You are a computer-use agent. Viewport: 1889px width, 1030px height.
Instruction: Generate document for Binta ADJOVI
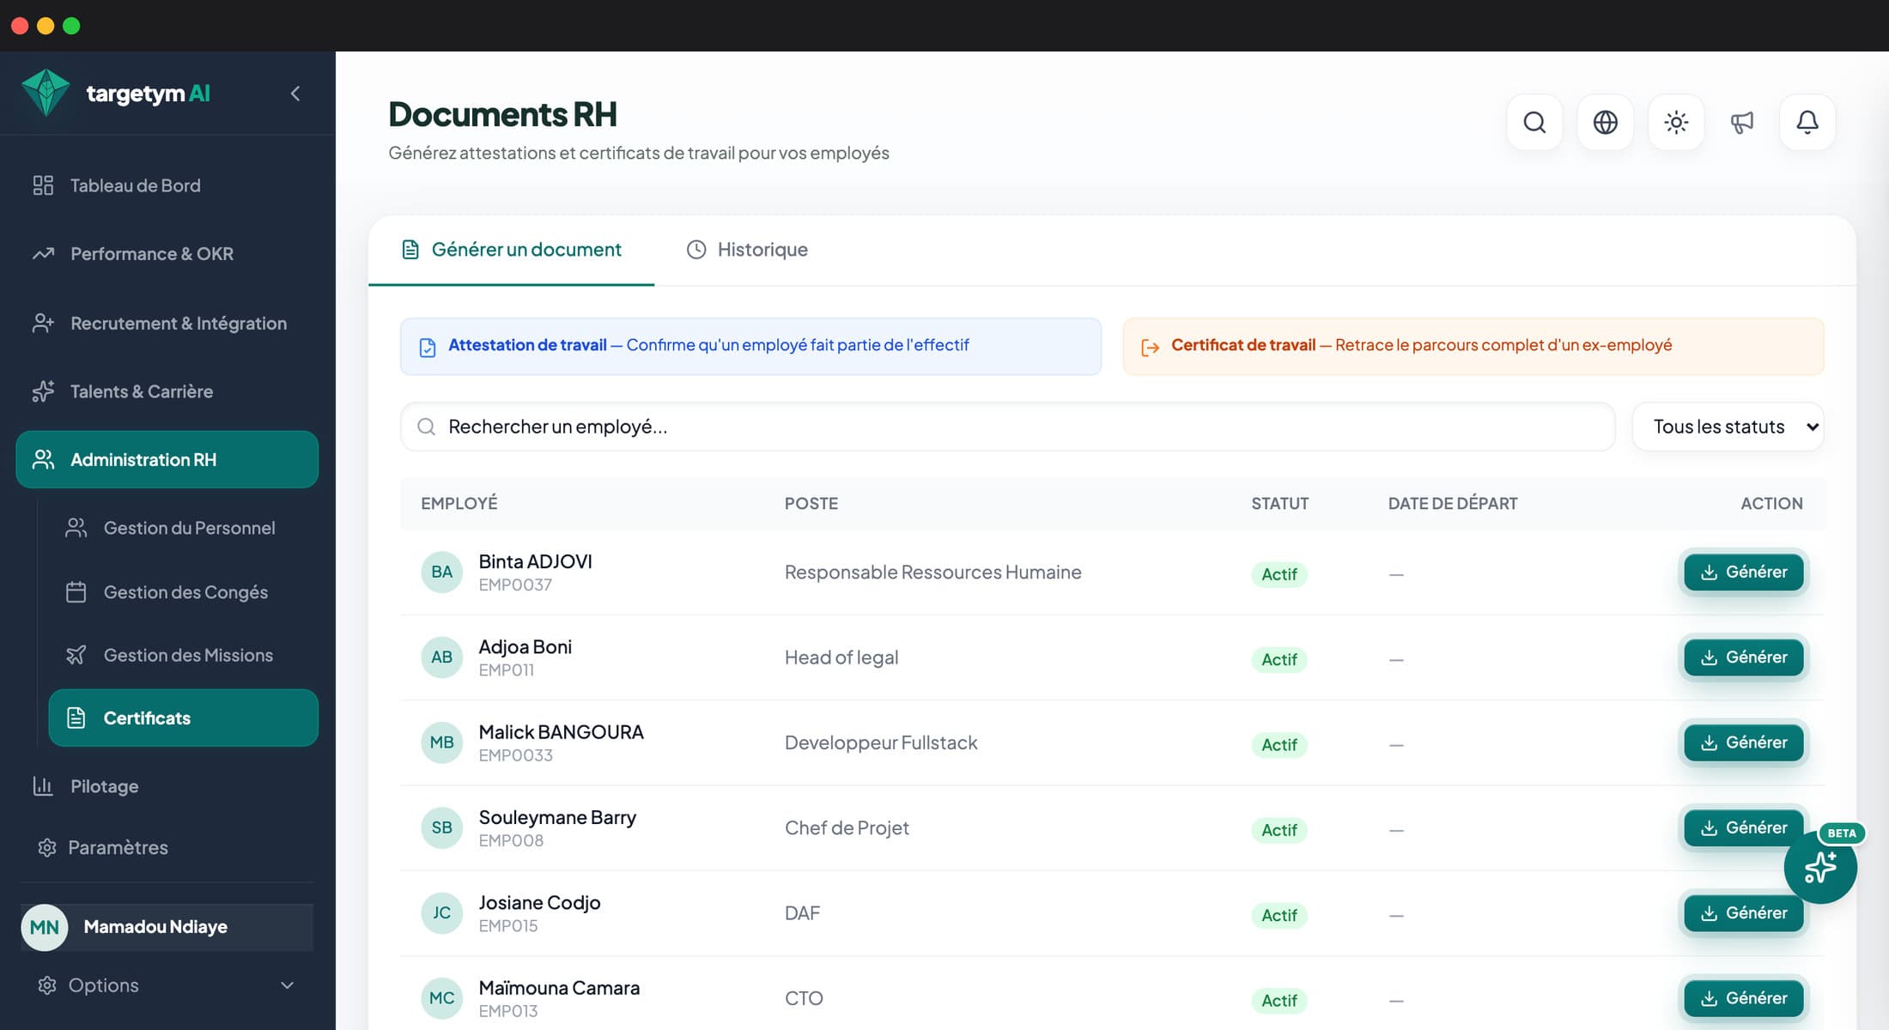click(1743, 572)
